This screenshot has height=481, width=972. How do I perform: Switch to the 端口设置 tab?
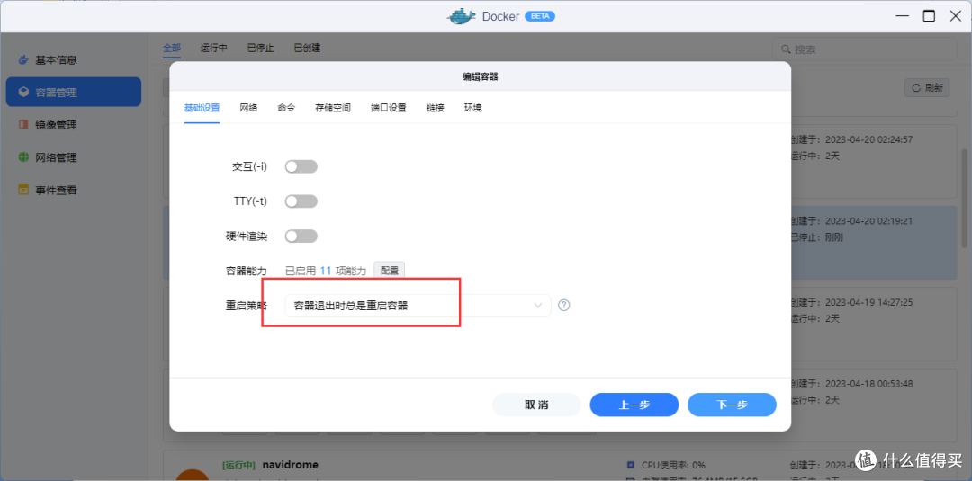coord(389,108)
